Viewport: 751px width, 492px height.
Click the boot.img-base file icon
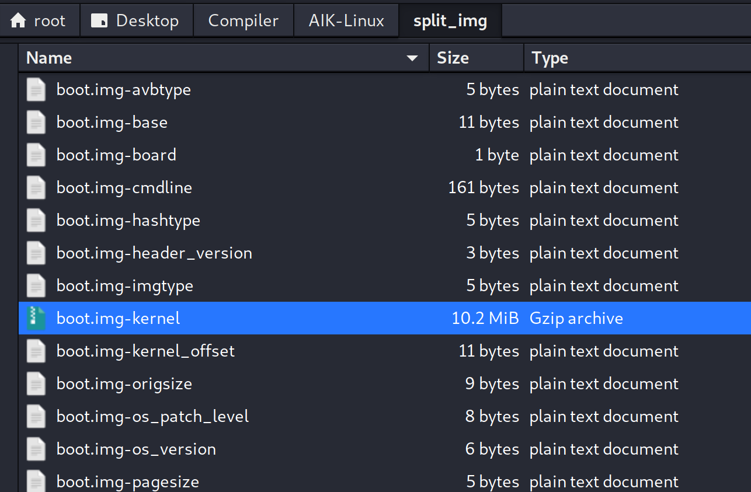36,123
